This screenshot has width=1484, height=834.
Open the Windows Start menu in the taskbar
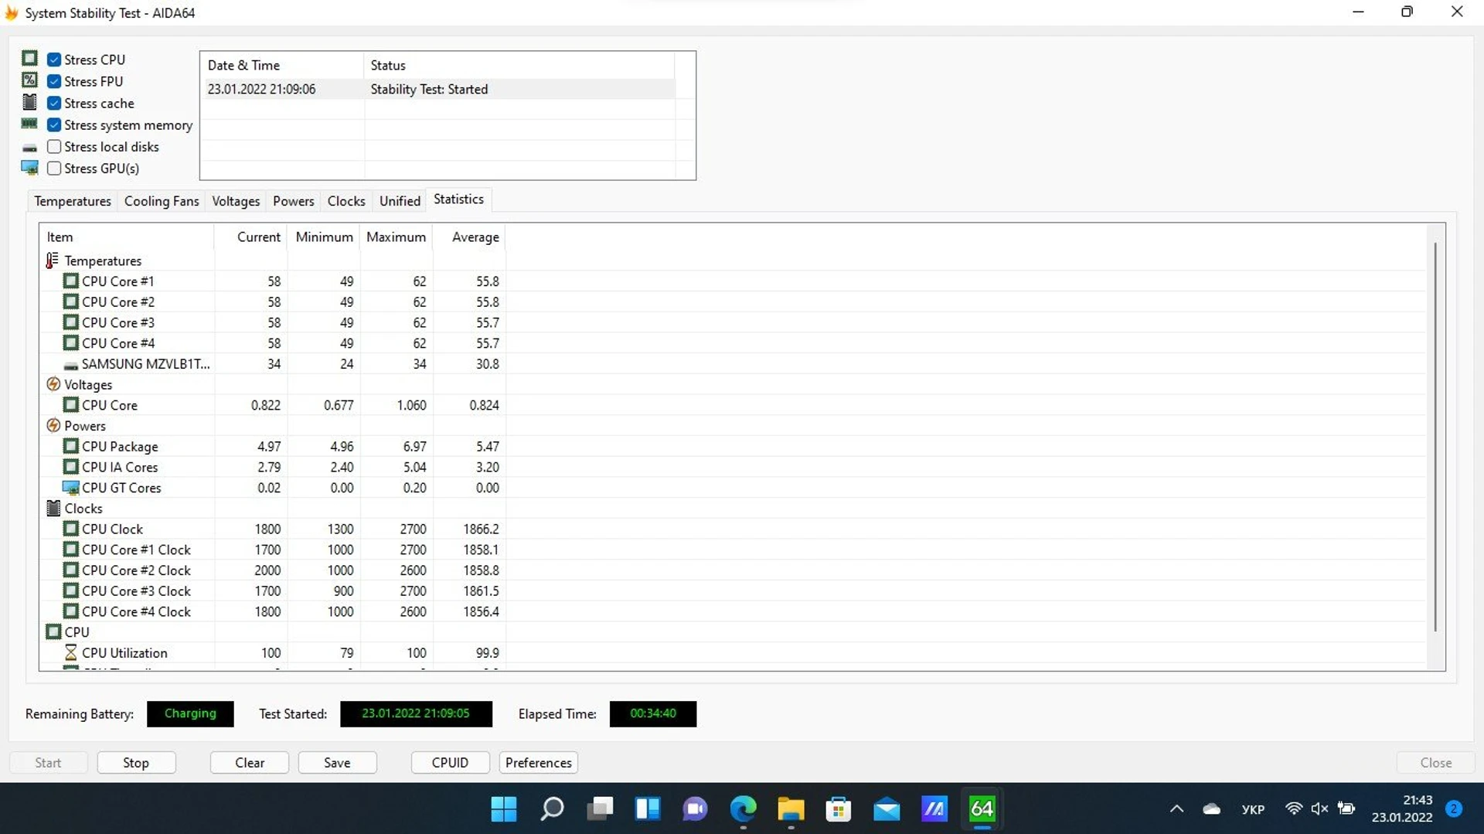click(504, 809)
